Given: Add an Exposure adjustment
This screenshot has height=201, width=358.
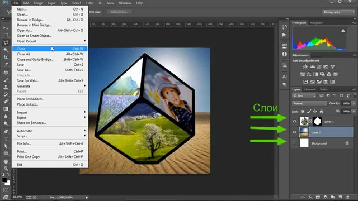Looking at the screenshot, I should click(x=326, y=67).
